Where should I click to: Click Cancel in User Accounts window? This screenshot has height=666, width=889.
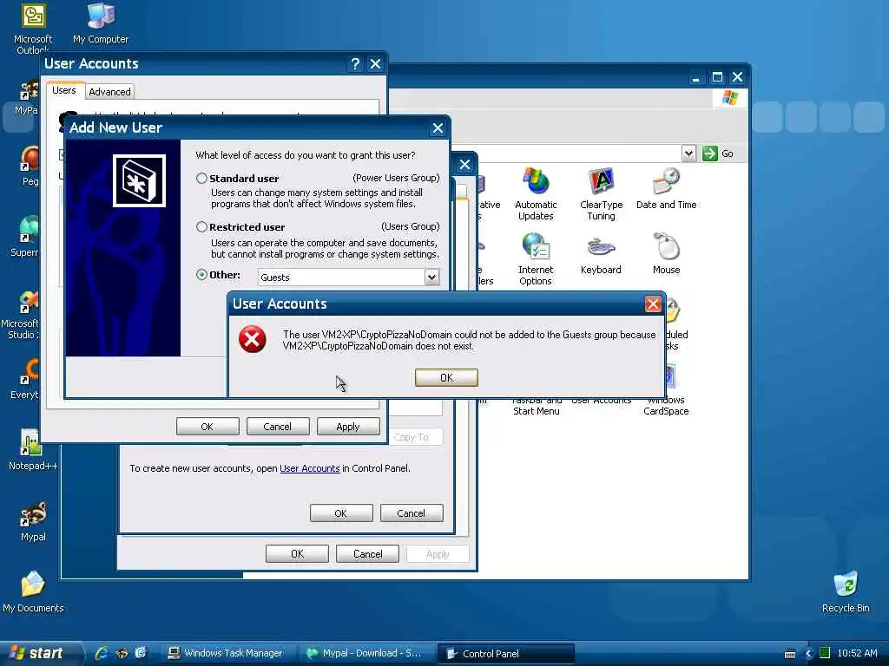(x=277, y=427)
